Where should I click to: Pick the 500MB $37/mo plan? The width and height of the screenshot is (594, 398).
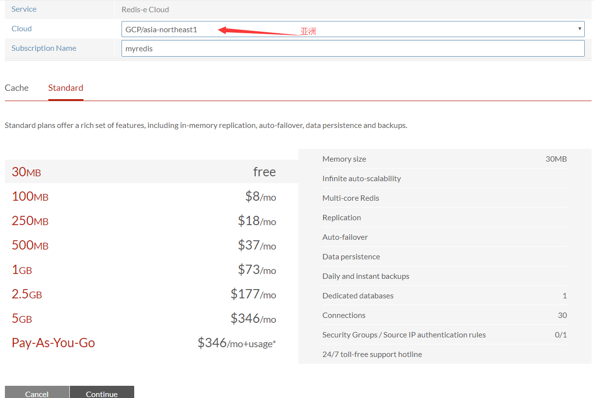(x=151, y=245)
